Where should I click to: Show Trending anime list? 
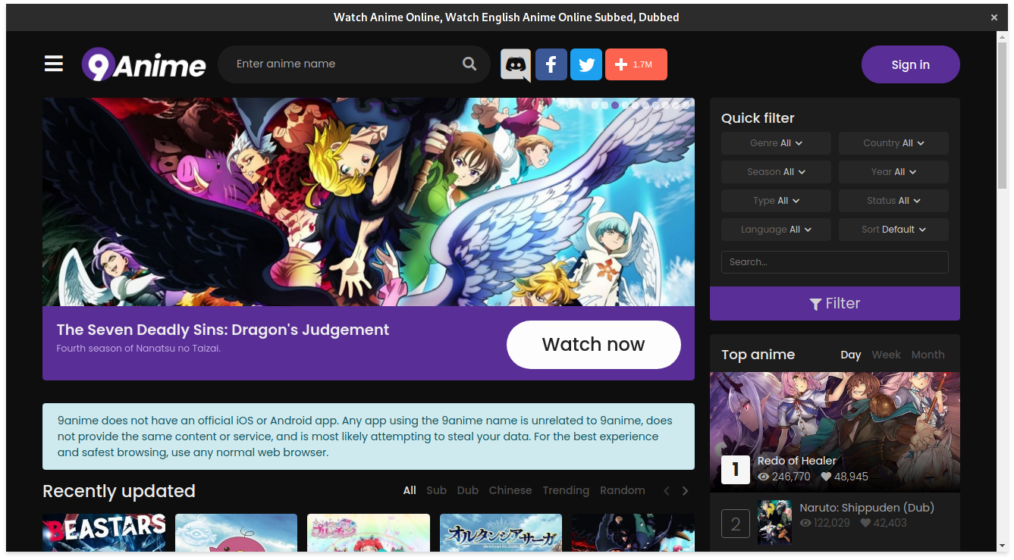tap(566, 490)
